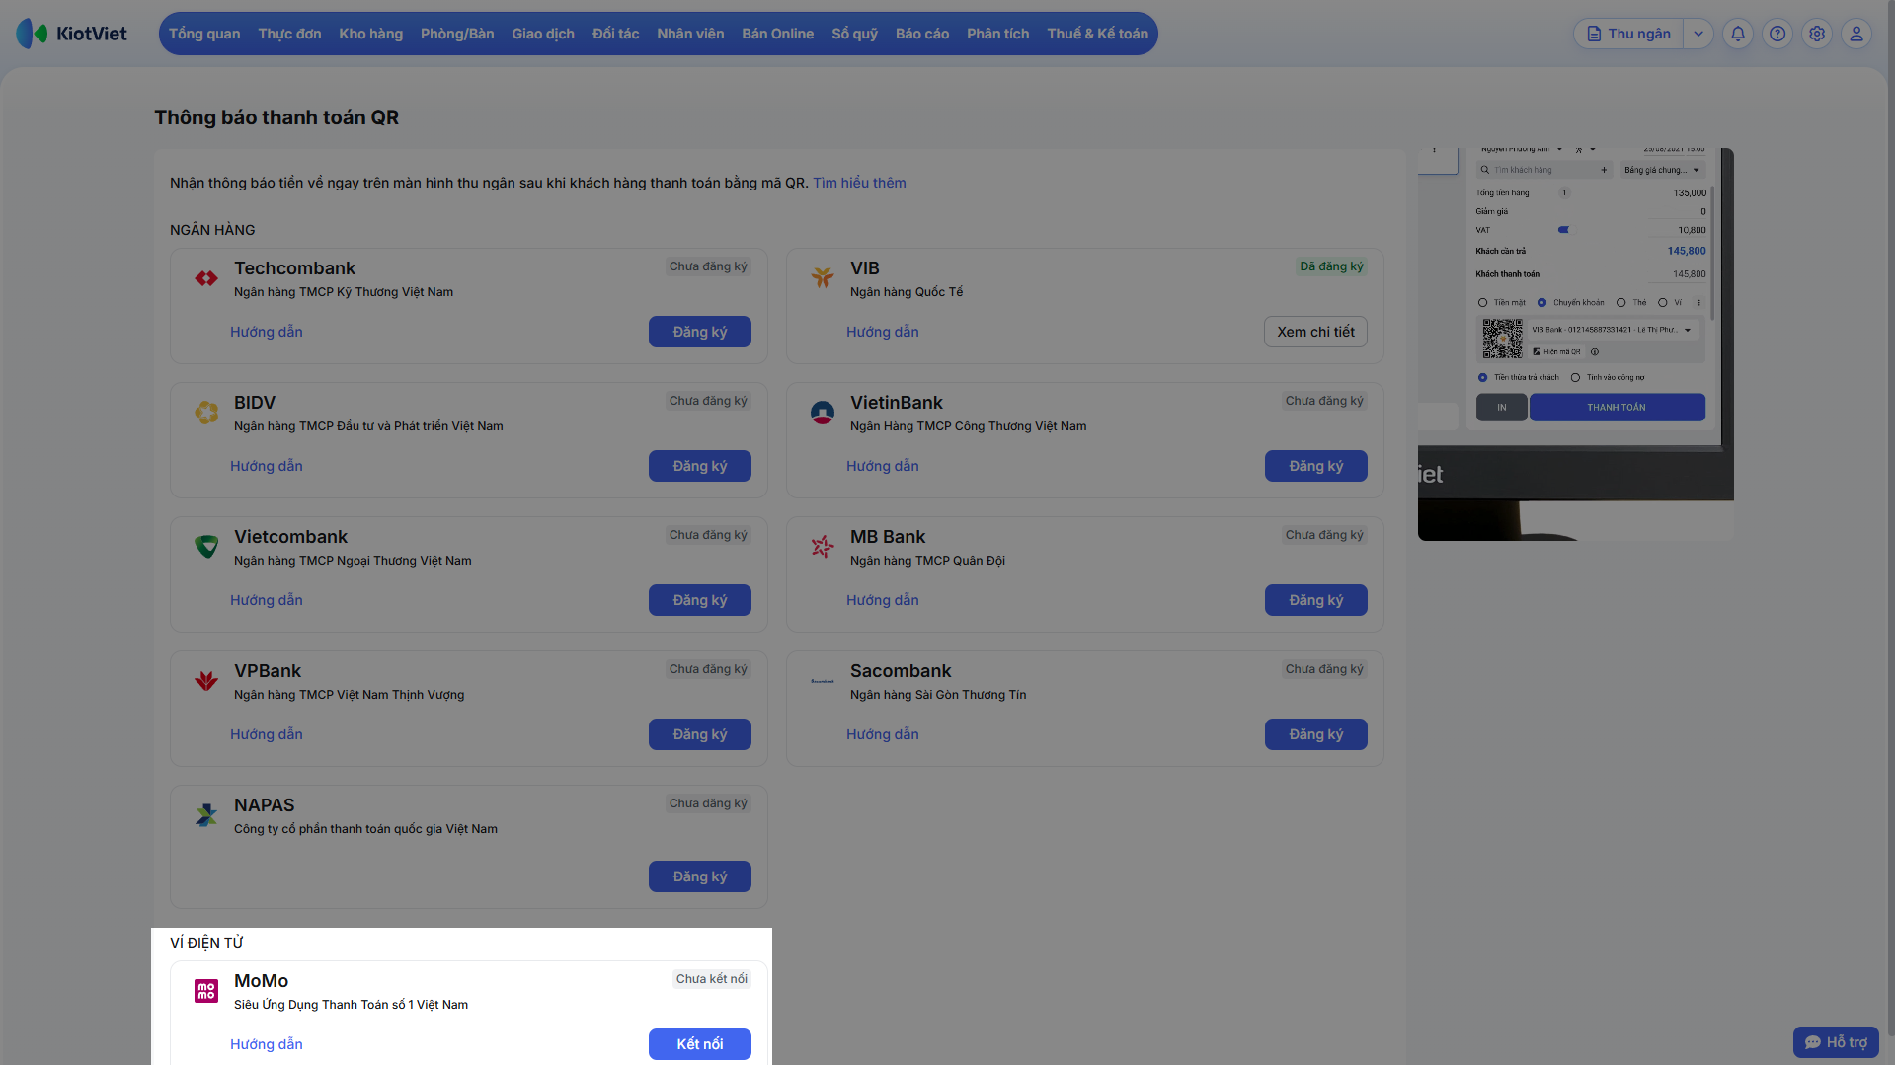Register NAPAS with Đăng ký

click(700, 876)
